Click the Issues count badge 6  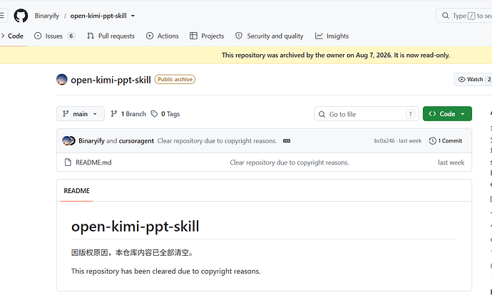tap(71, 36)
